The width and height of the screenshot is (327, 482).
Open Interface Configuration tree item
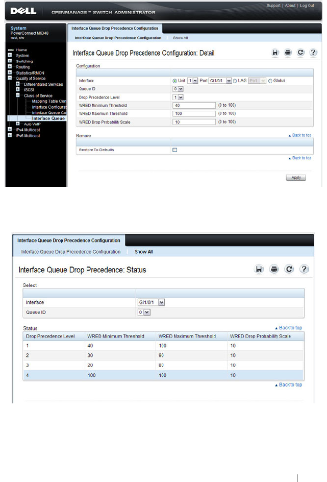pos(49,107)
